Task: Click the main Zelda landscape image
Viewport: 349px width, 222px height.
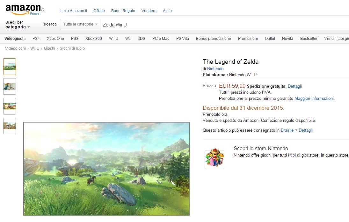Action: [x=106, y=168]
